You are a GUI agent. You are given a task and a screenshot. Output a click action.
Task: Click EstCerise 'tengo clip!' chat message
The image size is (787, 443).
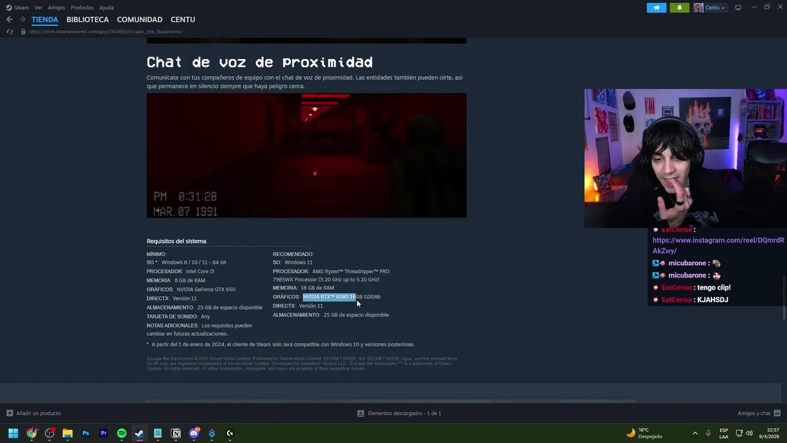[693, 287]
